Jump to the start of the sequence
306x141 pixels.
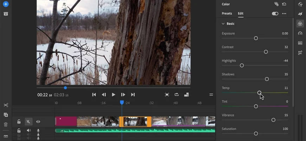[94, 95]
